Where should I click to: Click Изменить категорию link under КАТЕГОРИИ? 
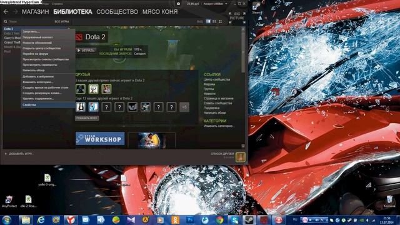219,126
